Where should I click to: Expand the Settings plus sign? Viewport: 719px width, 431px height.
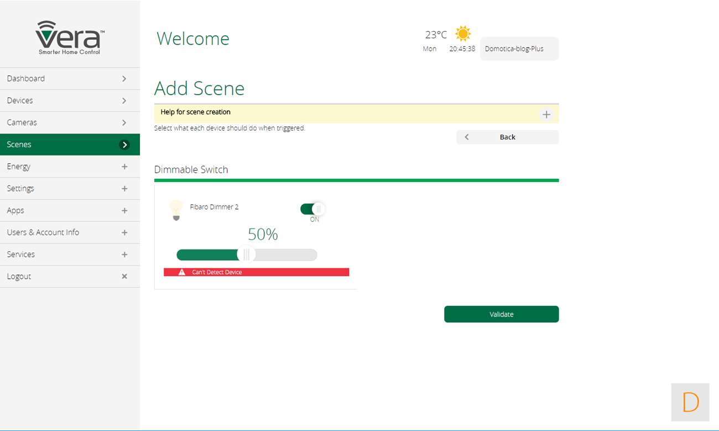pyautogui.click(x=124, y=189)
